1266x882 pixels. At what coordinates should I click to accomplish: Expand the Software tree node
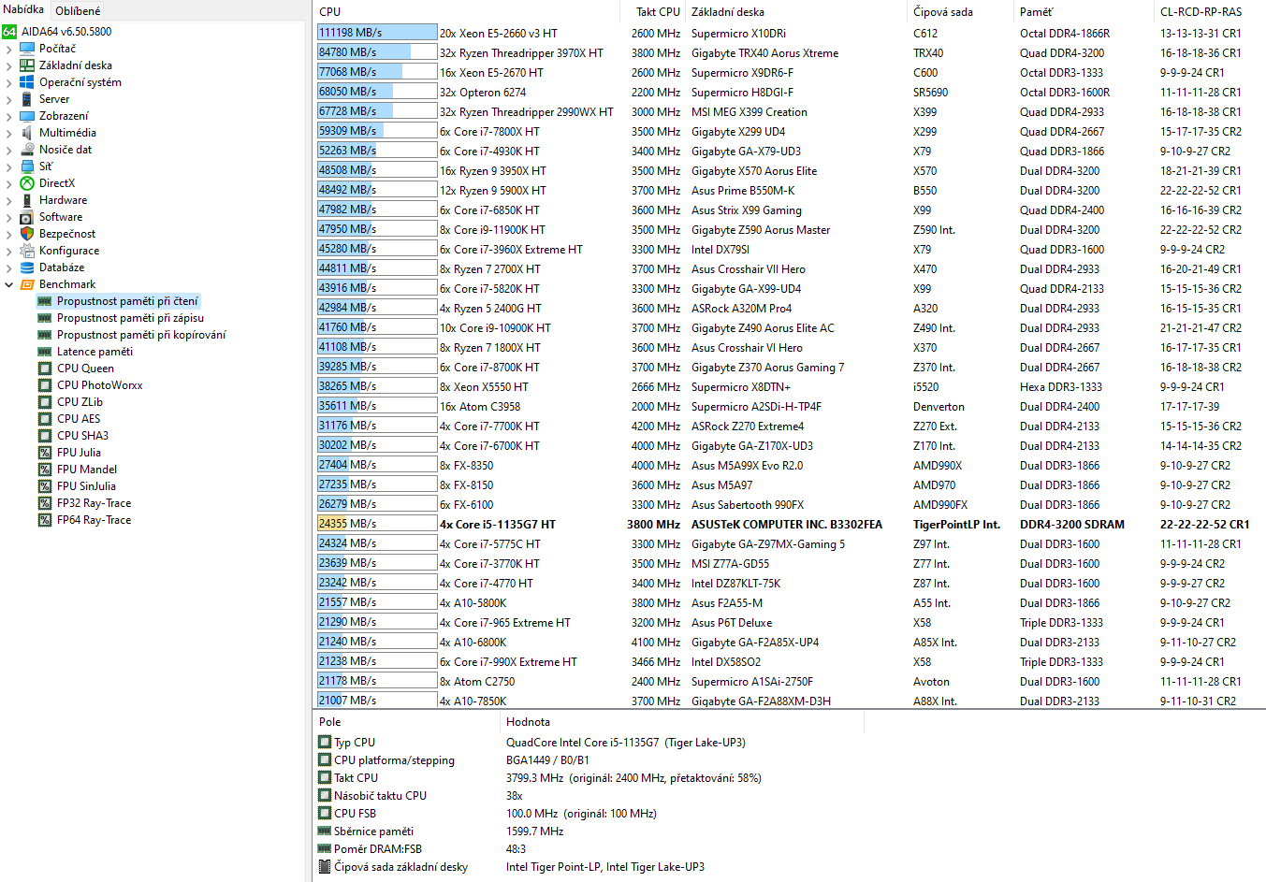(9, 217)
